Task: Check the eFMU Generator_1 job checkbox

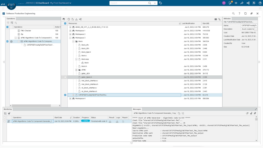Action: tap(5, 121)
